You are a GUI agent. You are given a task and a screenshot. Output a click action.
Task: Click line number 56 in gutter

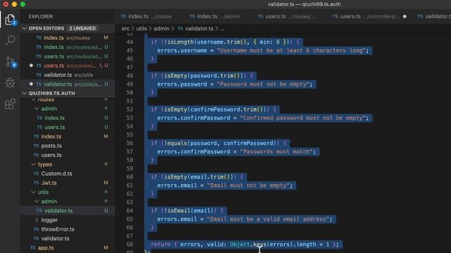(x=130, y=143)
